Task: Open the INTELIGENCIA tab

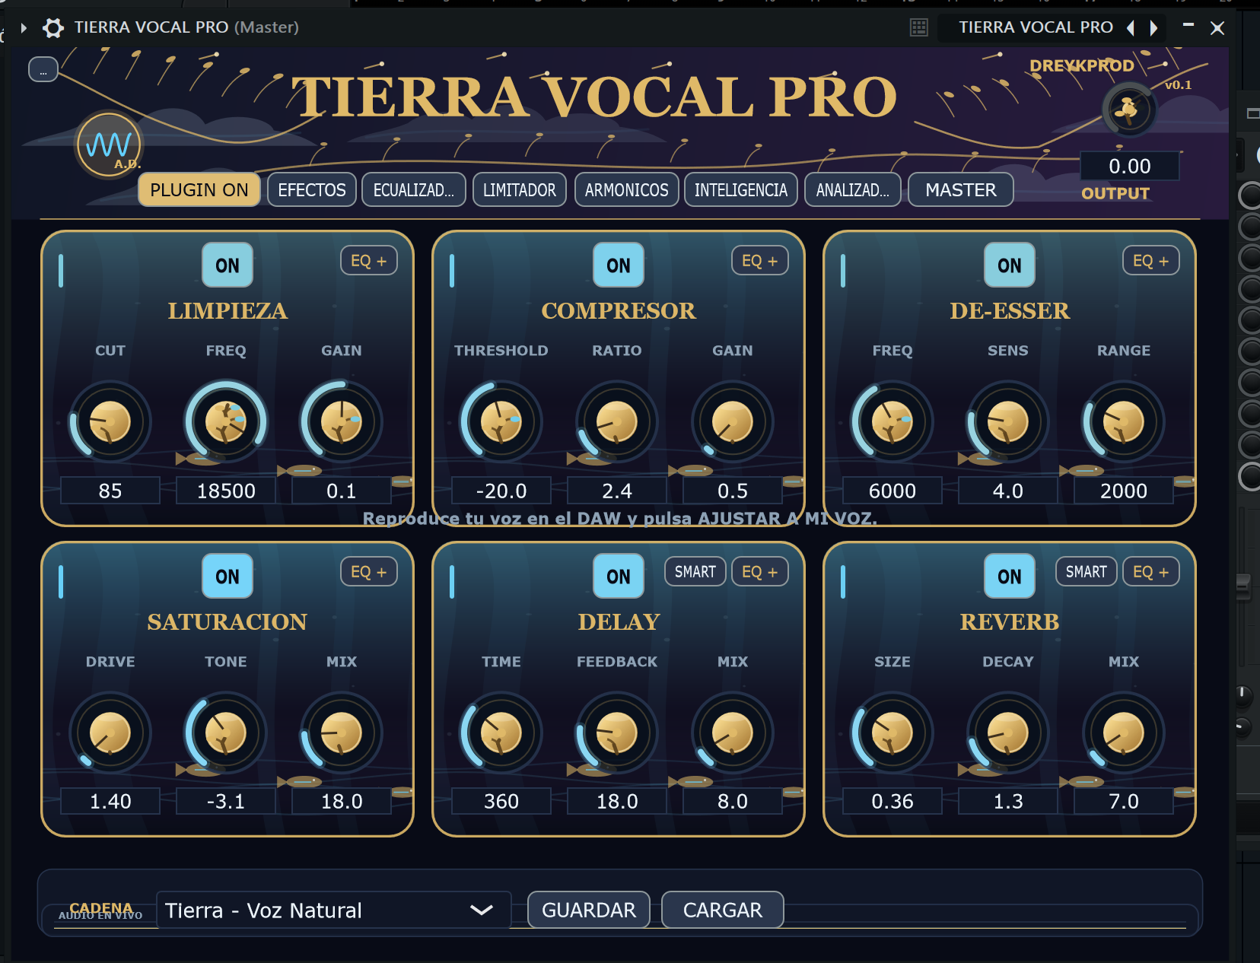Action: click(x=741, y=189)
